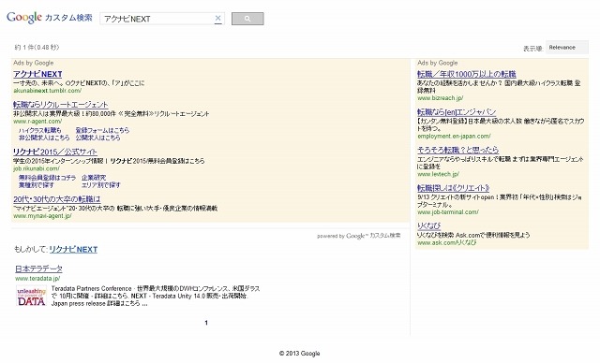This screenshot has height=363, width=600.
Task: Click employment.en-japan.com URL
Action: [x=454, y=136]
